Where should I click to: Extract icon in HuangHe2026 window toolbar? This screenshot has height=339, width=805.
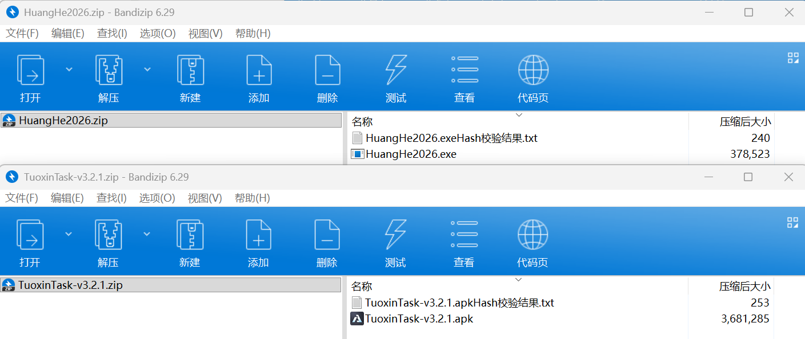click(109, 70)
